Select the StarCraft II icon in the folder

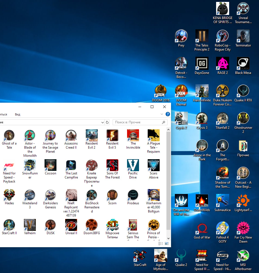click(x=9, y=225)
